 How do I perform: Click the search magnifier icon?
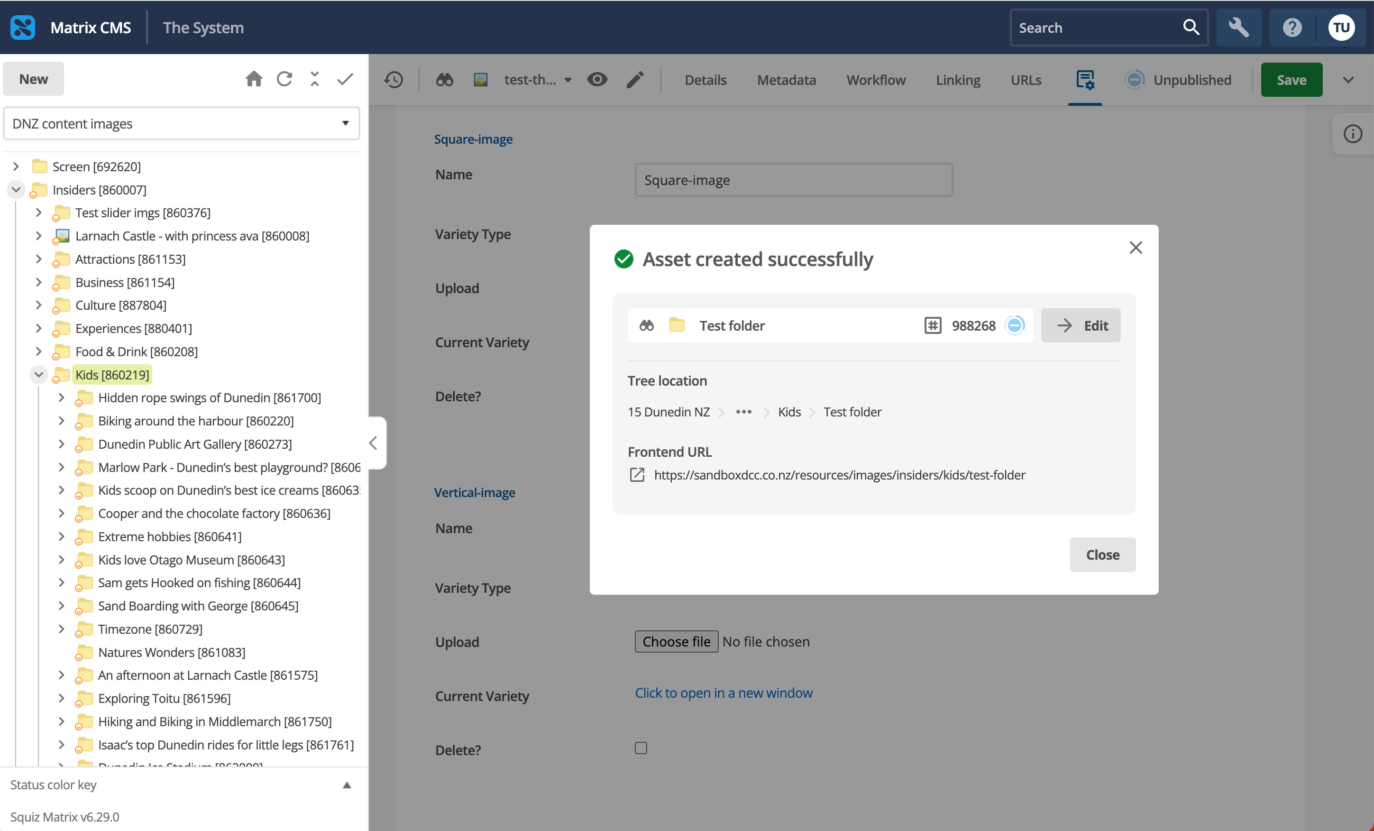coord(1190,28)
